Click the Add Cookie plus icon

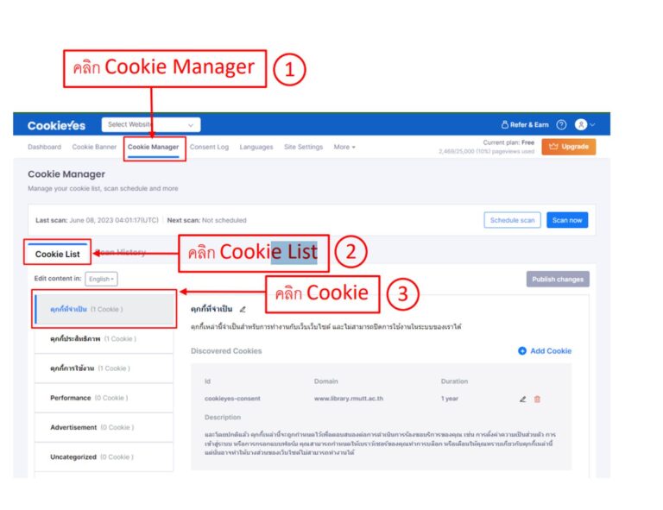[x=522, y=350]
